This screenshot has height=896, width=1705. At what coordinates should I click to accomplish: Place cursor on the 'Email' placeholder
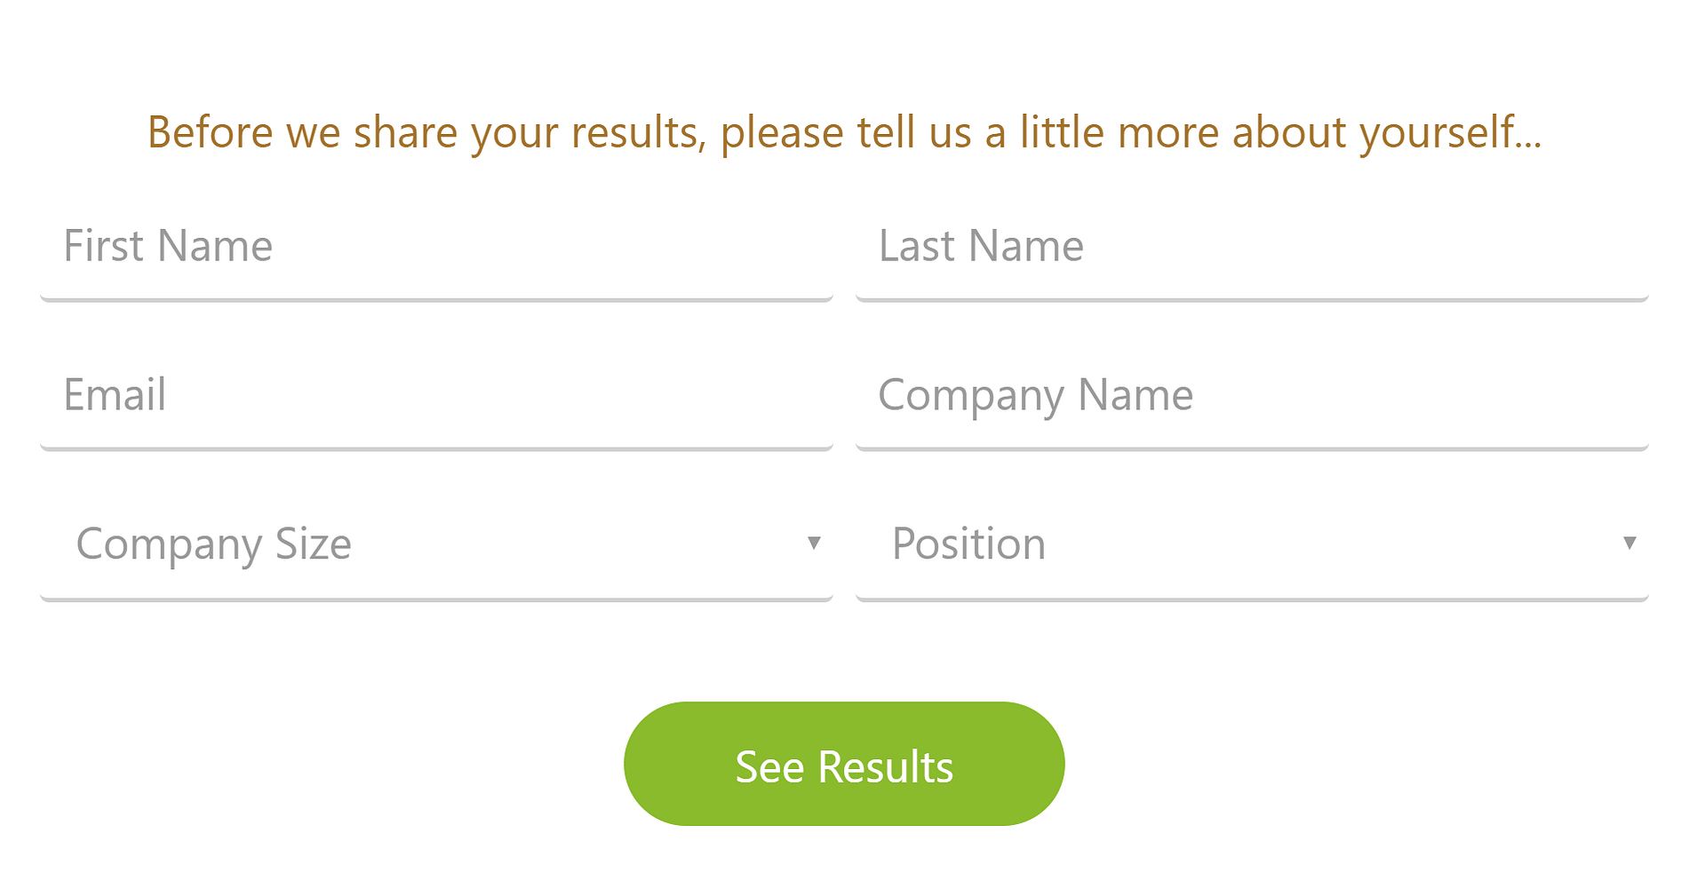point(115,395)
